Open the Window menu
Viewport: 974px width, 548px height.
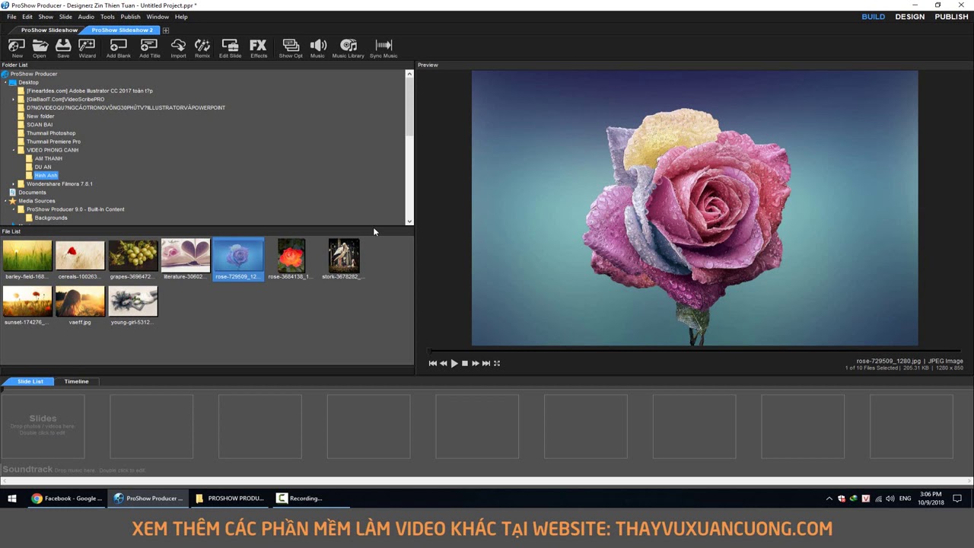point(158,17)
